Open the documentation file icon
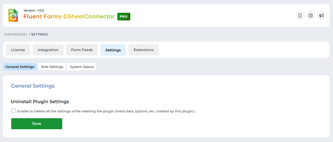 click(x=300, y=16)
